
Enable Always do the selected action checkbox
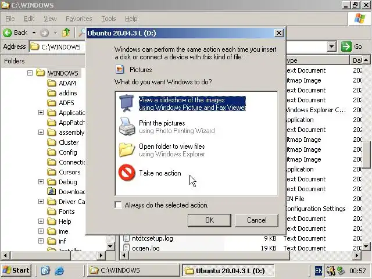click(x=118, y=205)
